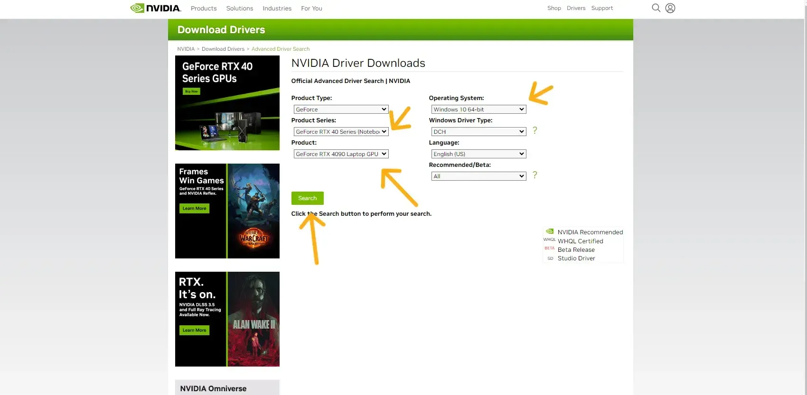807x395 pixels.
Task: Open the Product Series dropdown
Action: click(341, 132)
